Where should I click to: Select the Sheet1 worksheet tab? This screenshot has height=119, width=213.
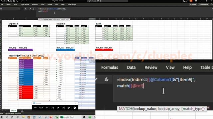(x=13, y=111)
